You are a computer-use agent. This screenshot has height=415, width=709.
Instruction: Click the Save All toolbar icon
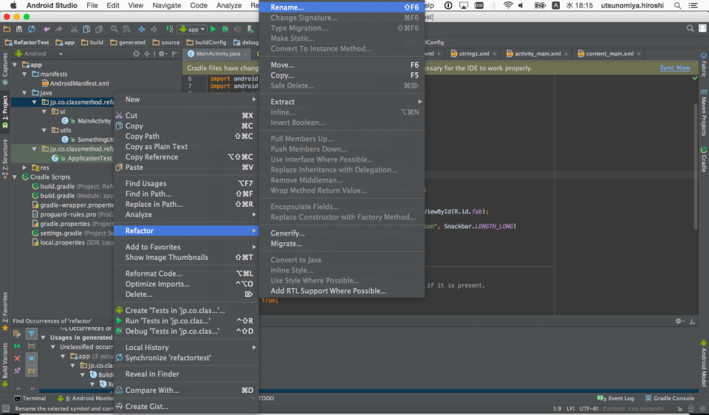click(x=19, y=29)
